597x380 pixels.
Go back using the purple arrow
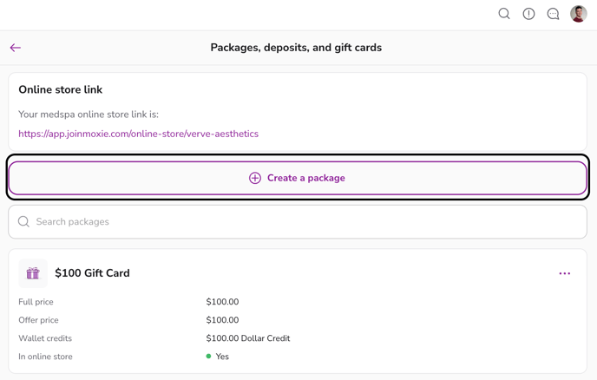[x=16, y=48]
